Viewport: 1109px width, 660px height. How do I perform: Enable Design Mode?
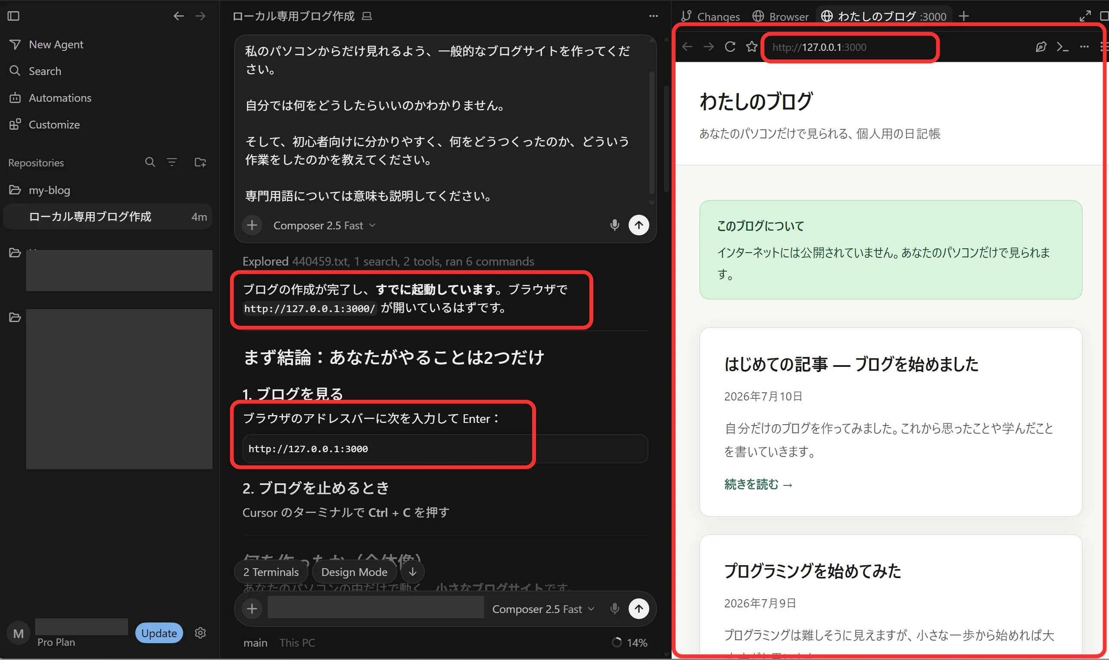click(354, 572)
